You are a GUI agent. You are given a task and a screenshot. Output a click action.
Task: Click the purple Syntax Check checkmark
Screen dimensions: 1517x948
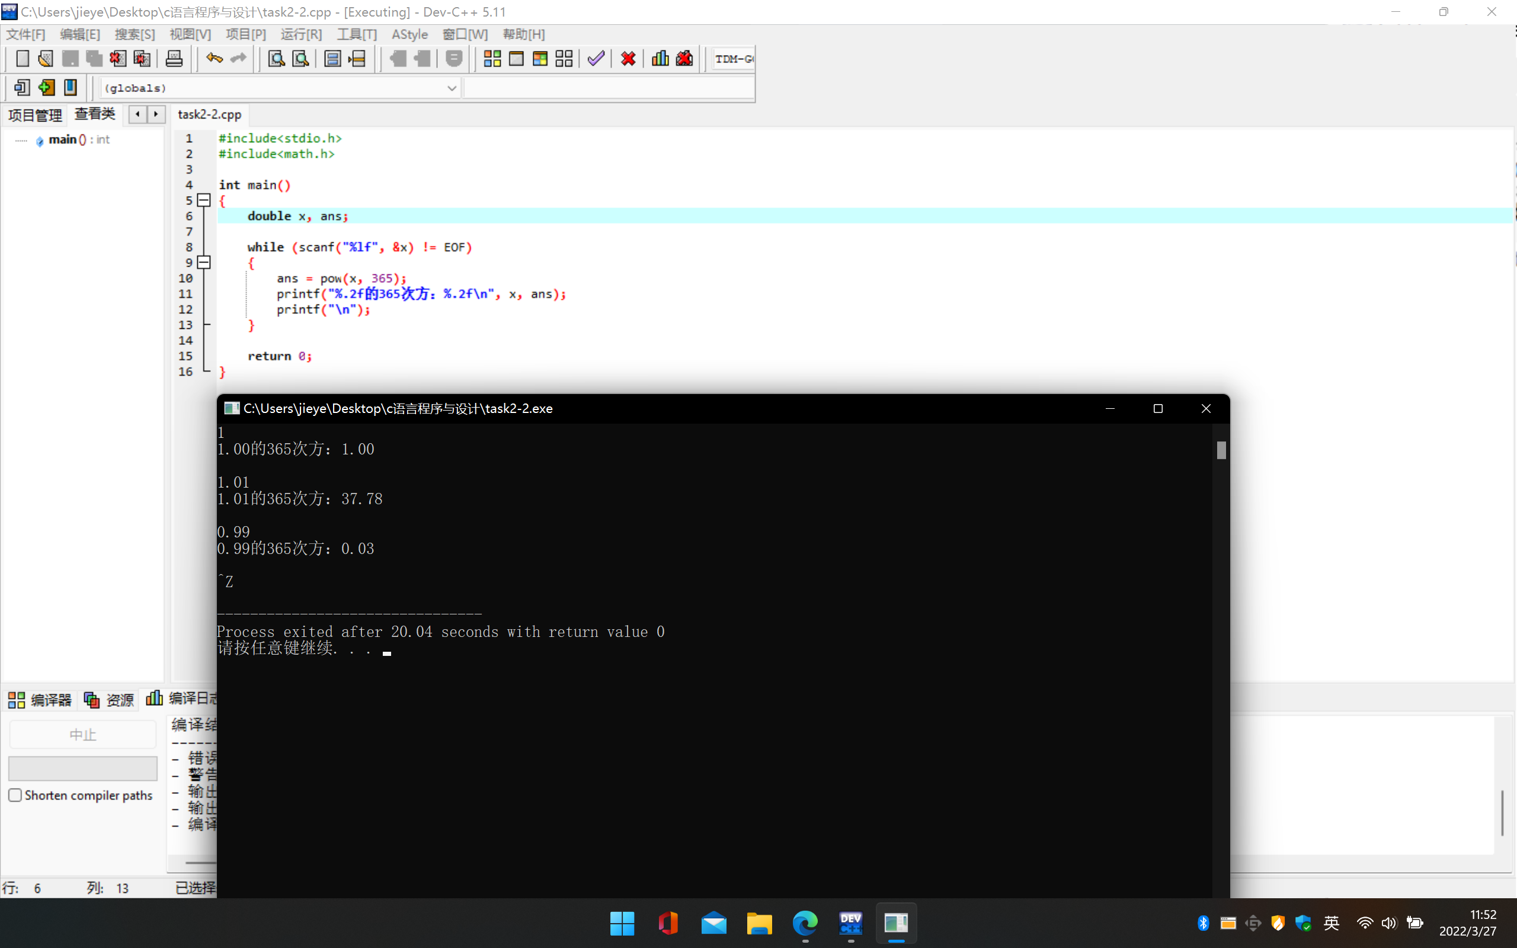(x=596, y=59)
